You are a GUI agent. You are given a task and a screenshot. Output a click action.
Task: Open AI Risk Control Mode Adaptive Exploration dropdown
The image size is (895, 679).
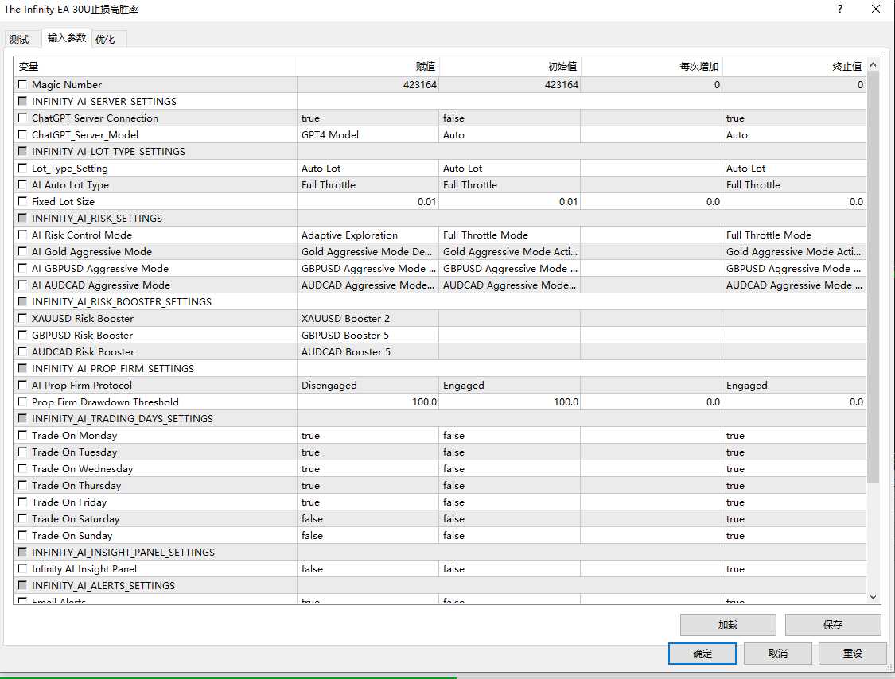[368, 235]
